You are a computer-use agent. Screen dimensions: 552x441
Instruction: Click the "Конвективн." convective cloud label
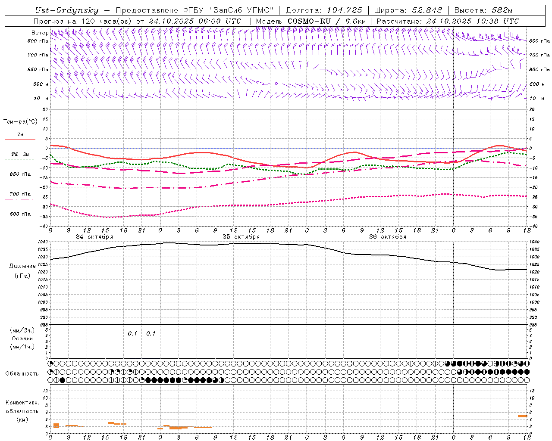(x=22, y=403)
